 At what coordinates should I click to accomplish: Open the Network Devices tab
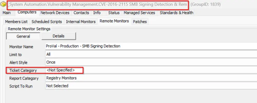pyautogui.click(x=55, y=13)
